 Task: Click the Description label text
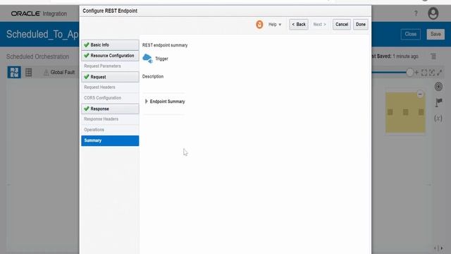pos(153,76)
